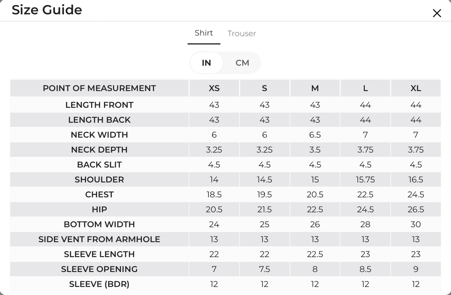The image size is (451, 295).
Task: Click the XL size column header
Action: (x=416, y=88)
